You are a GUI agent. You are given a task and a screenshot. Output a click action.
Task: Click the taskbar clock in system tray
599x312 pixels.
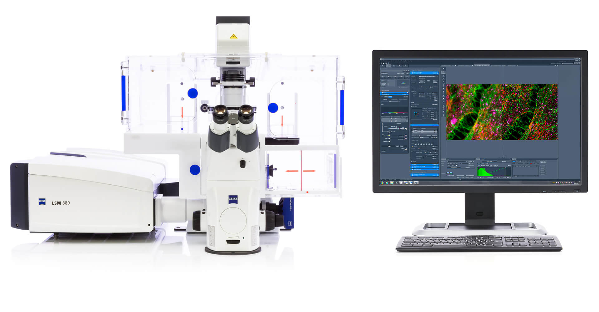click(x=576, y=183)
